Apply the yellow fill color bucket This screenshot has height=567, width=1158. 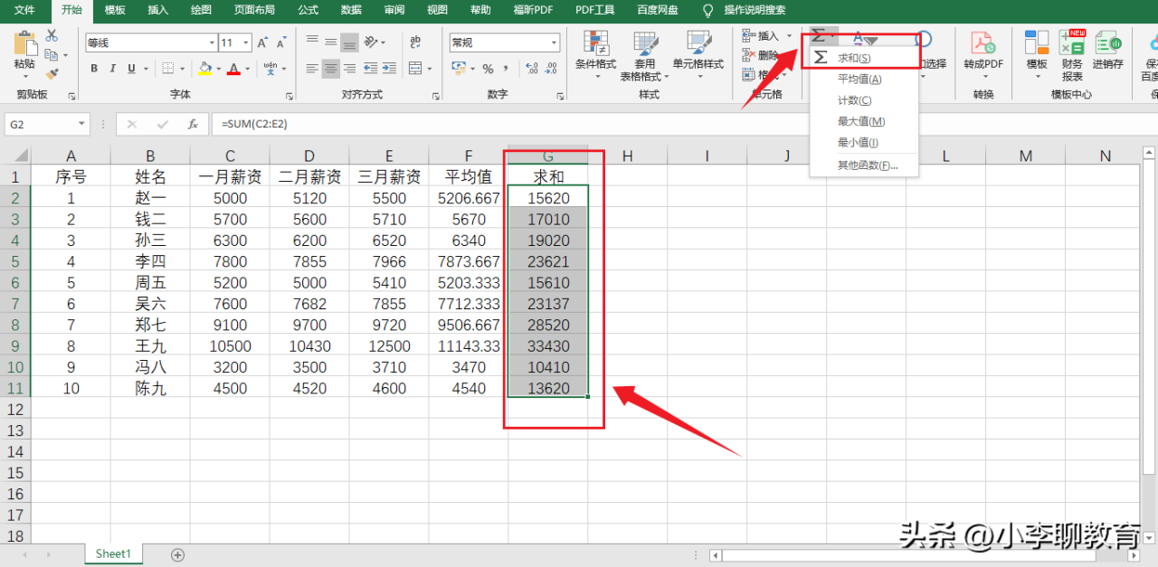[205, 69]
